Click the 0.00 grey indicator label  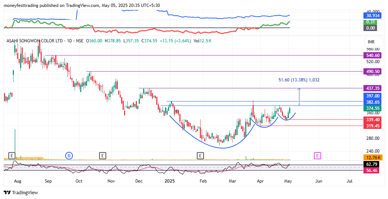click(370, 28)
